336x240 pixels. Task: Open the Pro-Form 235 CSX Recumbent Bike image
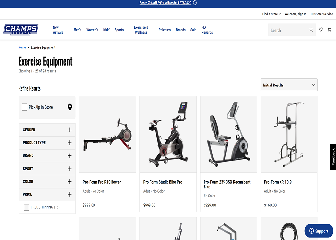click(x=228, y=135)
